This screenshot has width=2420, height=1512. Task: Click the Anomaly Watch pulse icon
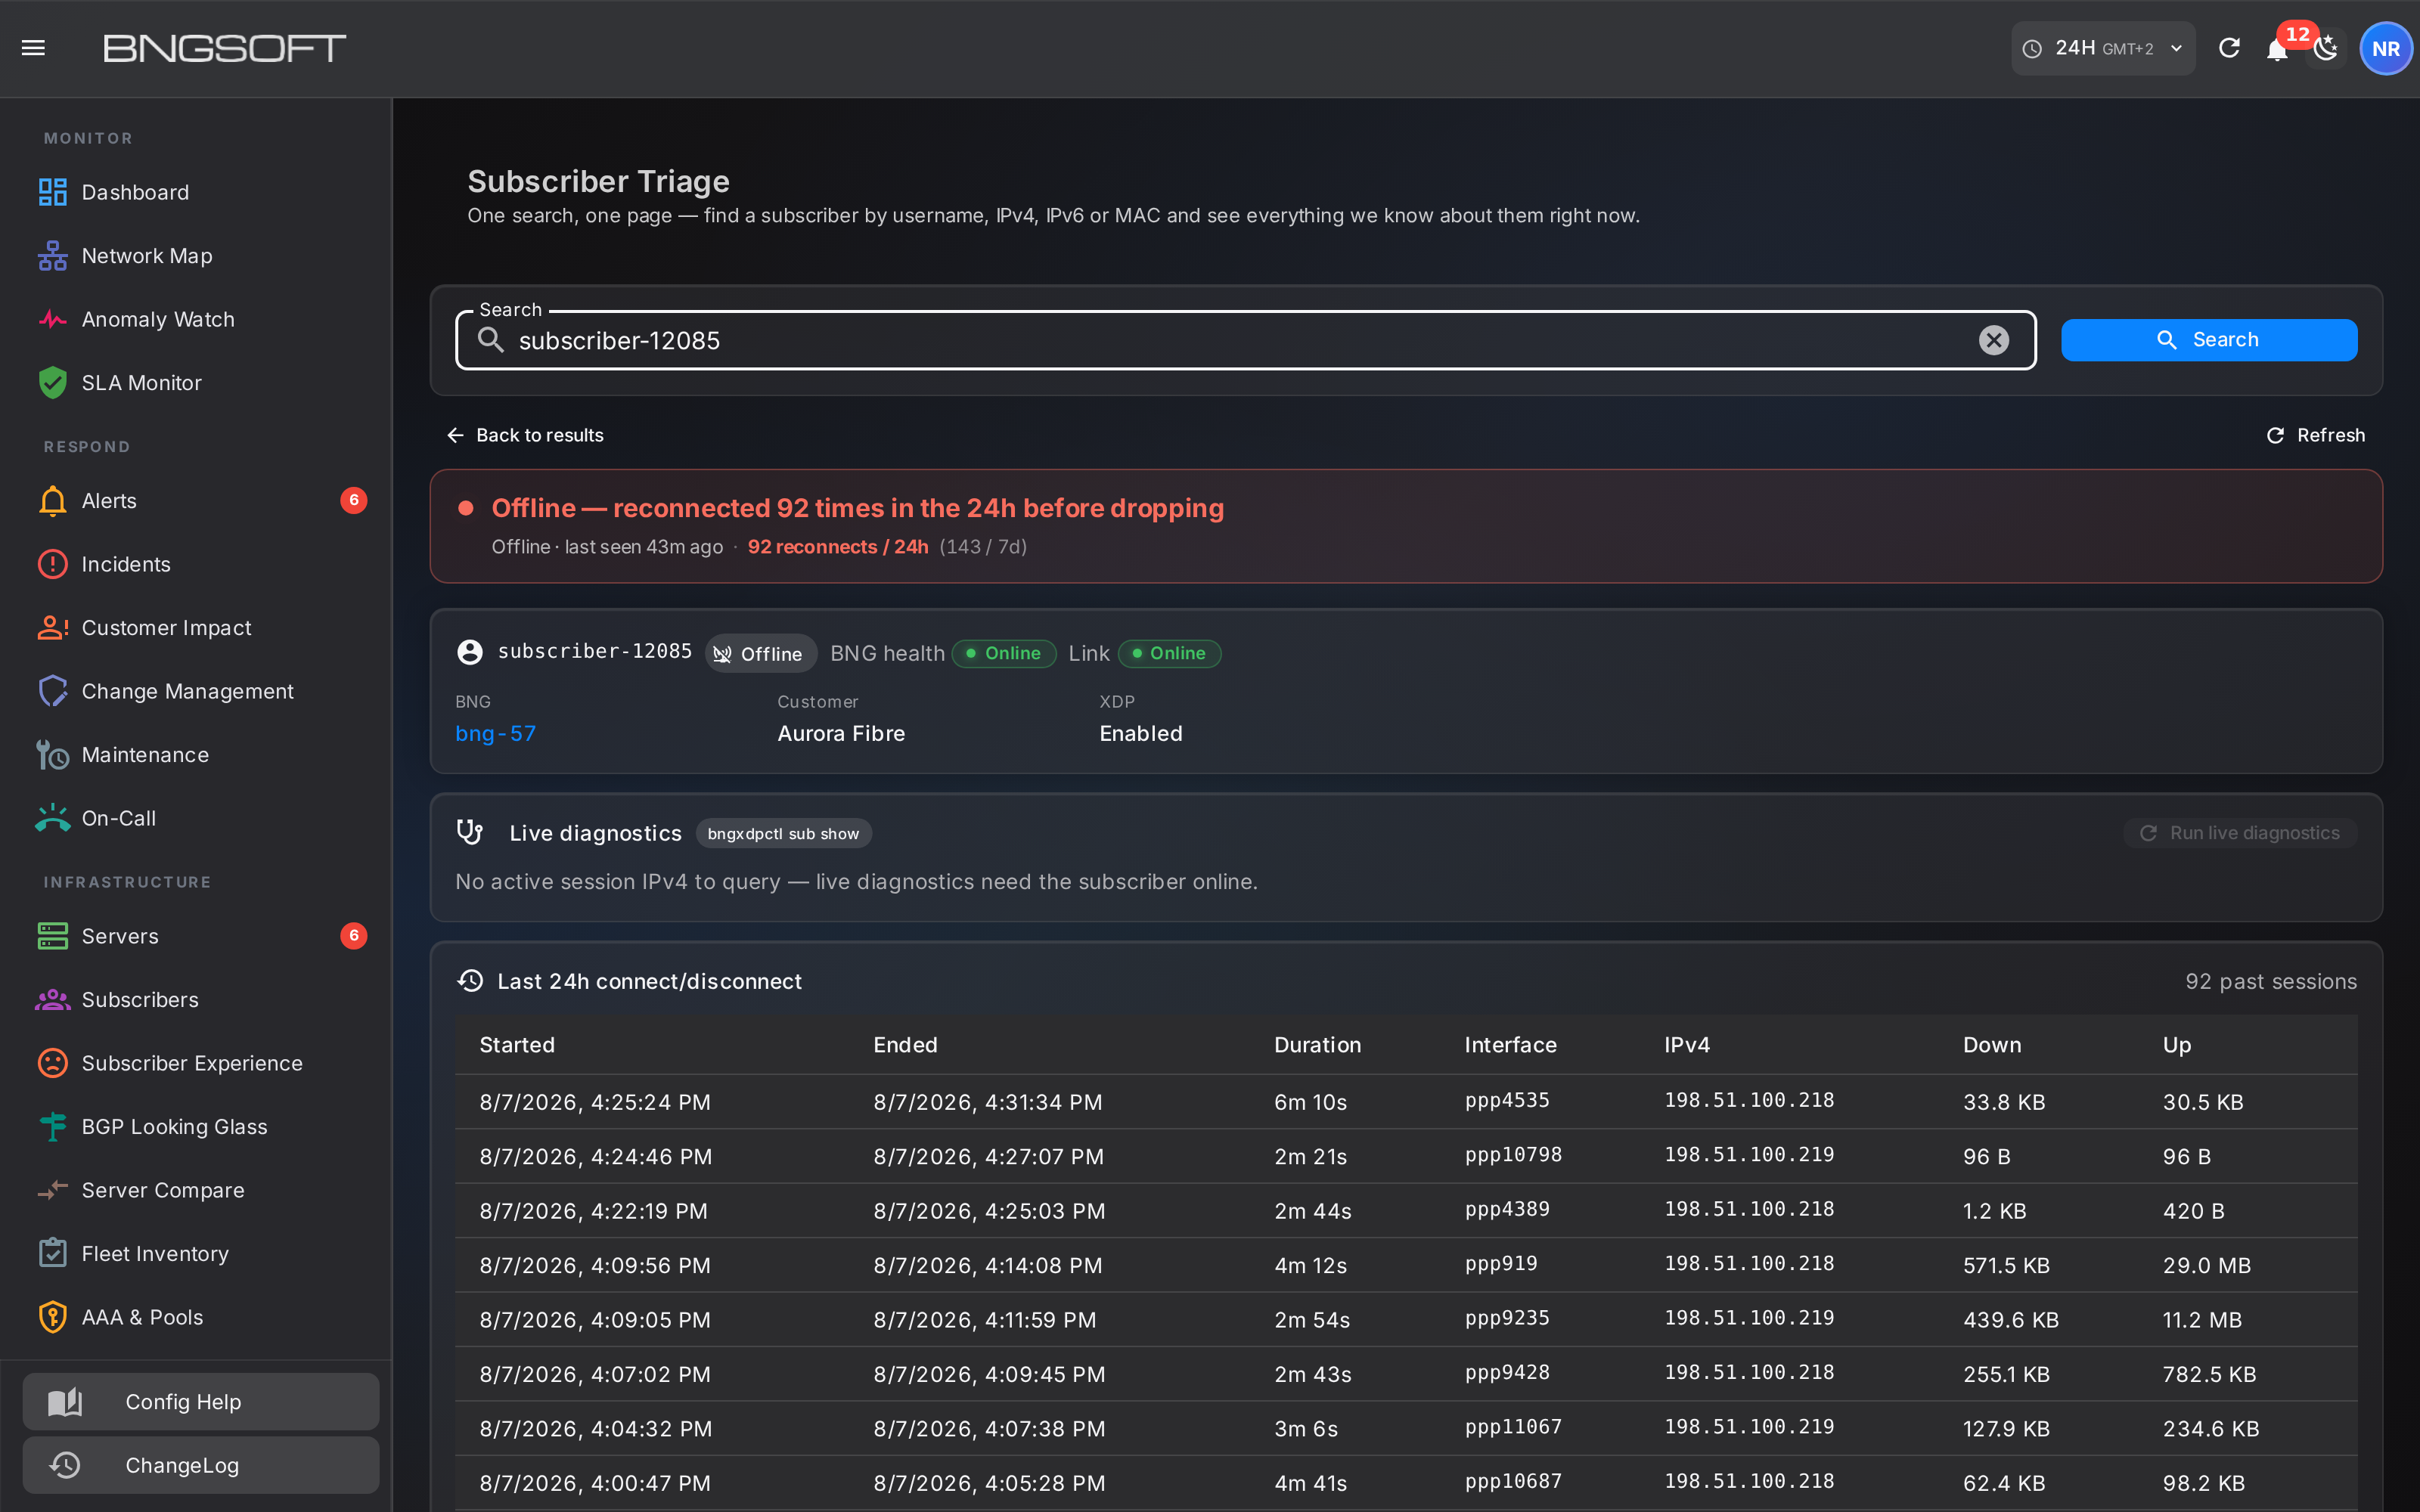tap(52, 319)
